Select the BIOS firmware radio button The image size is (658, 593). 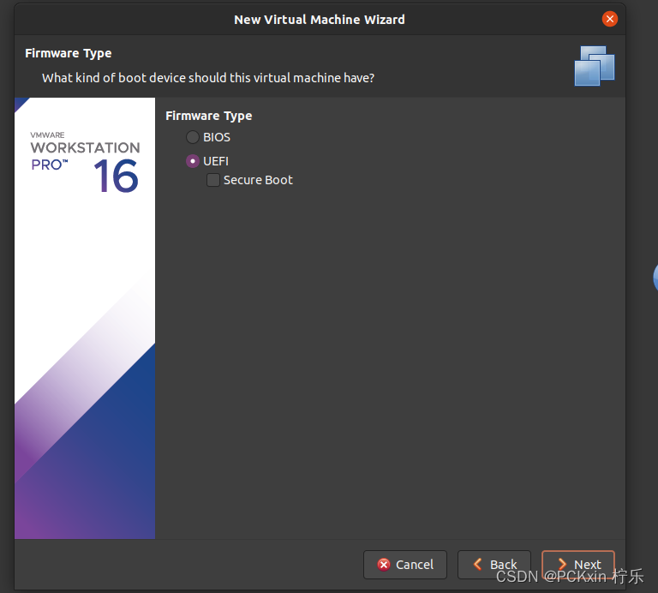[x=193, y=137]
